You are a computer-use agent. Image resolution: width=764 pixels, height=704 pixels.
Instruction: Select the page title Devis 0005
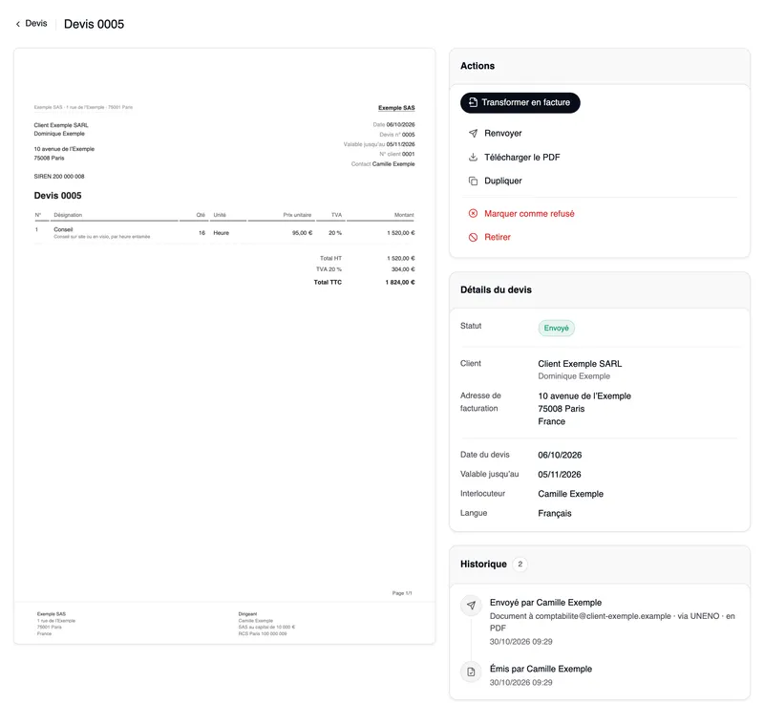tap(94, 24)
